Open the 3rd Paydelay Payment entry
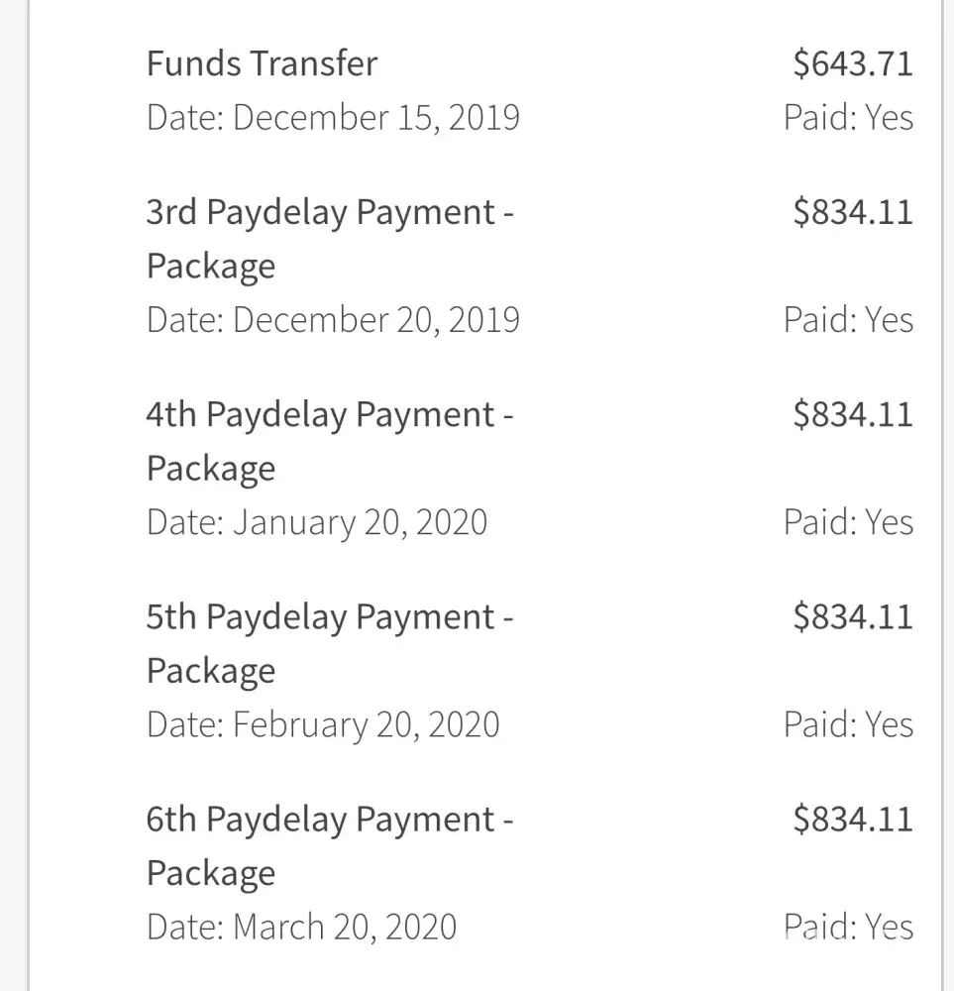 329,239
